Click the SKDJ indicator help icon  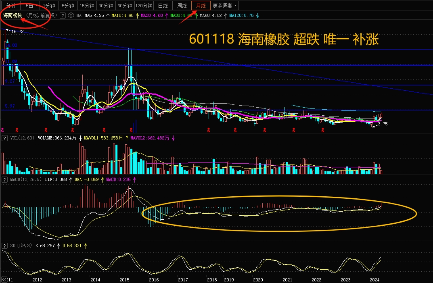(4, 245)
